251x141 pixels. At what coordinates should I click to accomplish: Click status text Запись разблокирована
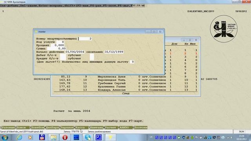[99, 132]
